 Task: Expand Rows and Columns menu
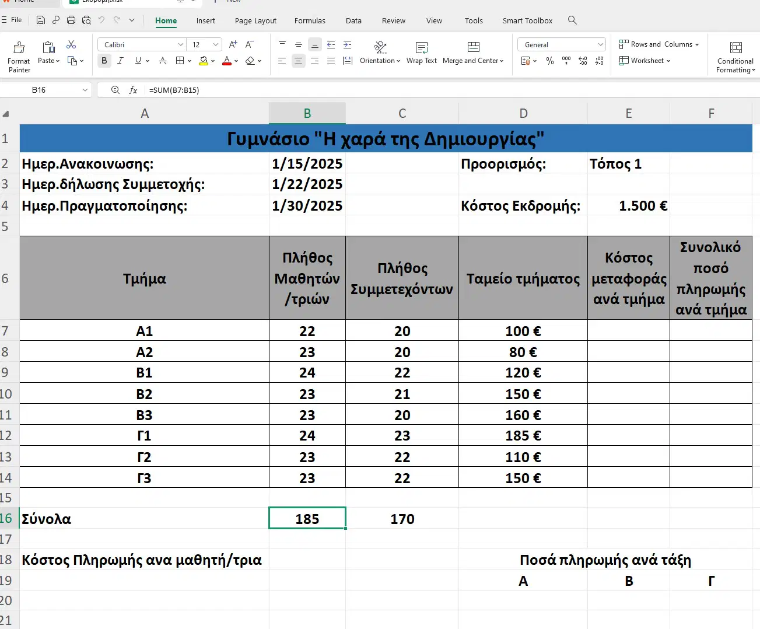click(x=659, y=44)
